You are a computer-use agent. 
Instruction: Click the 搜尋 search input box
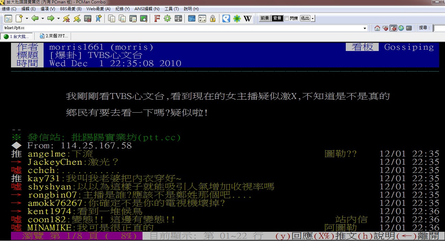[439, 28]
